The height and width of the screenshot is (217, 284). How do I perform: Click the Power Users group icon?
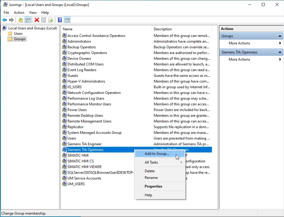click(x=64, y=110)
